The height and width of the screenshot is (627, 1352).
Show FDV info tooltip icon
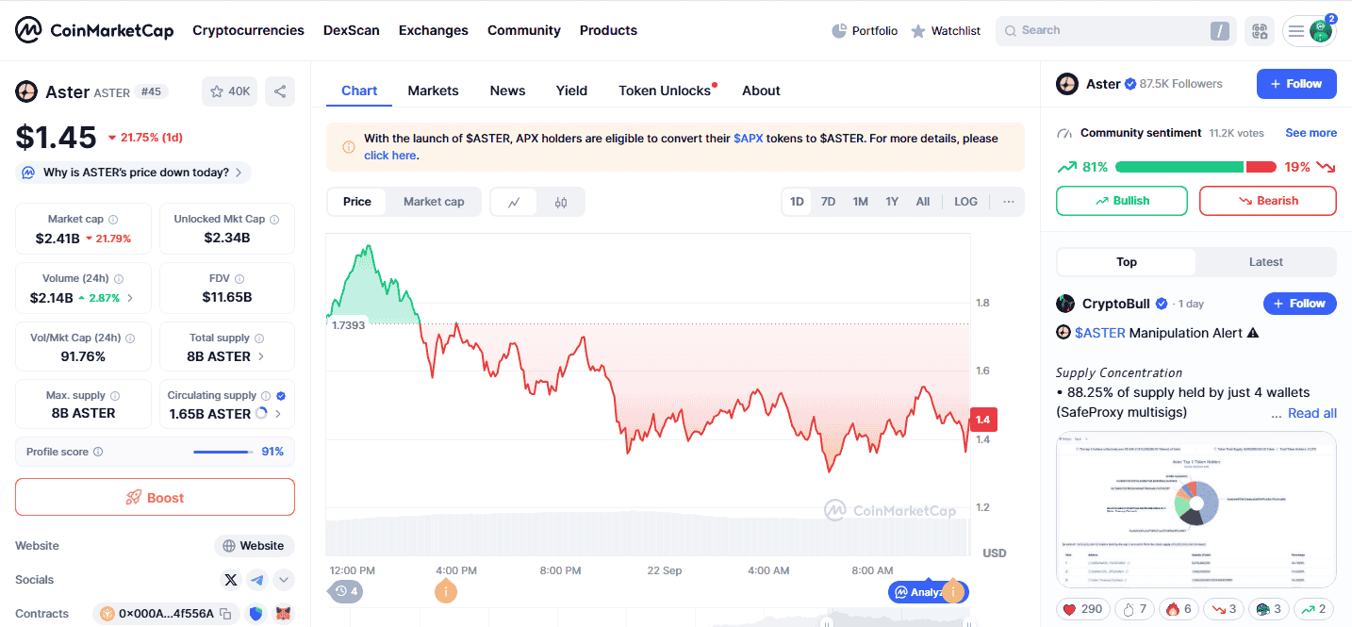(x=239, y=279)
